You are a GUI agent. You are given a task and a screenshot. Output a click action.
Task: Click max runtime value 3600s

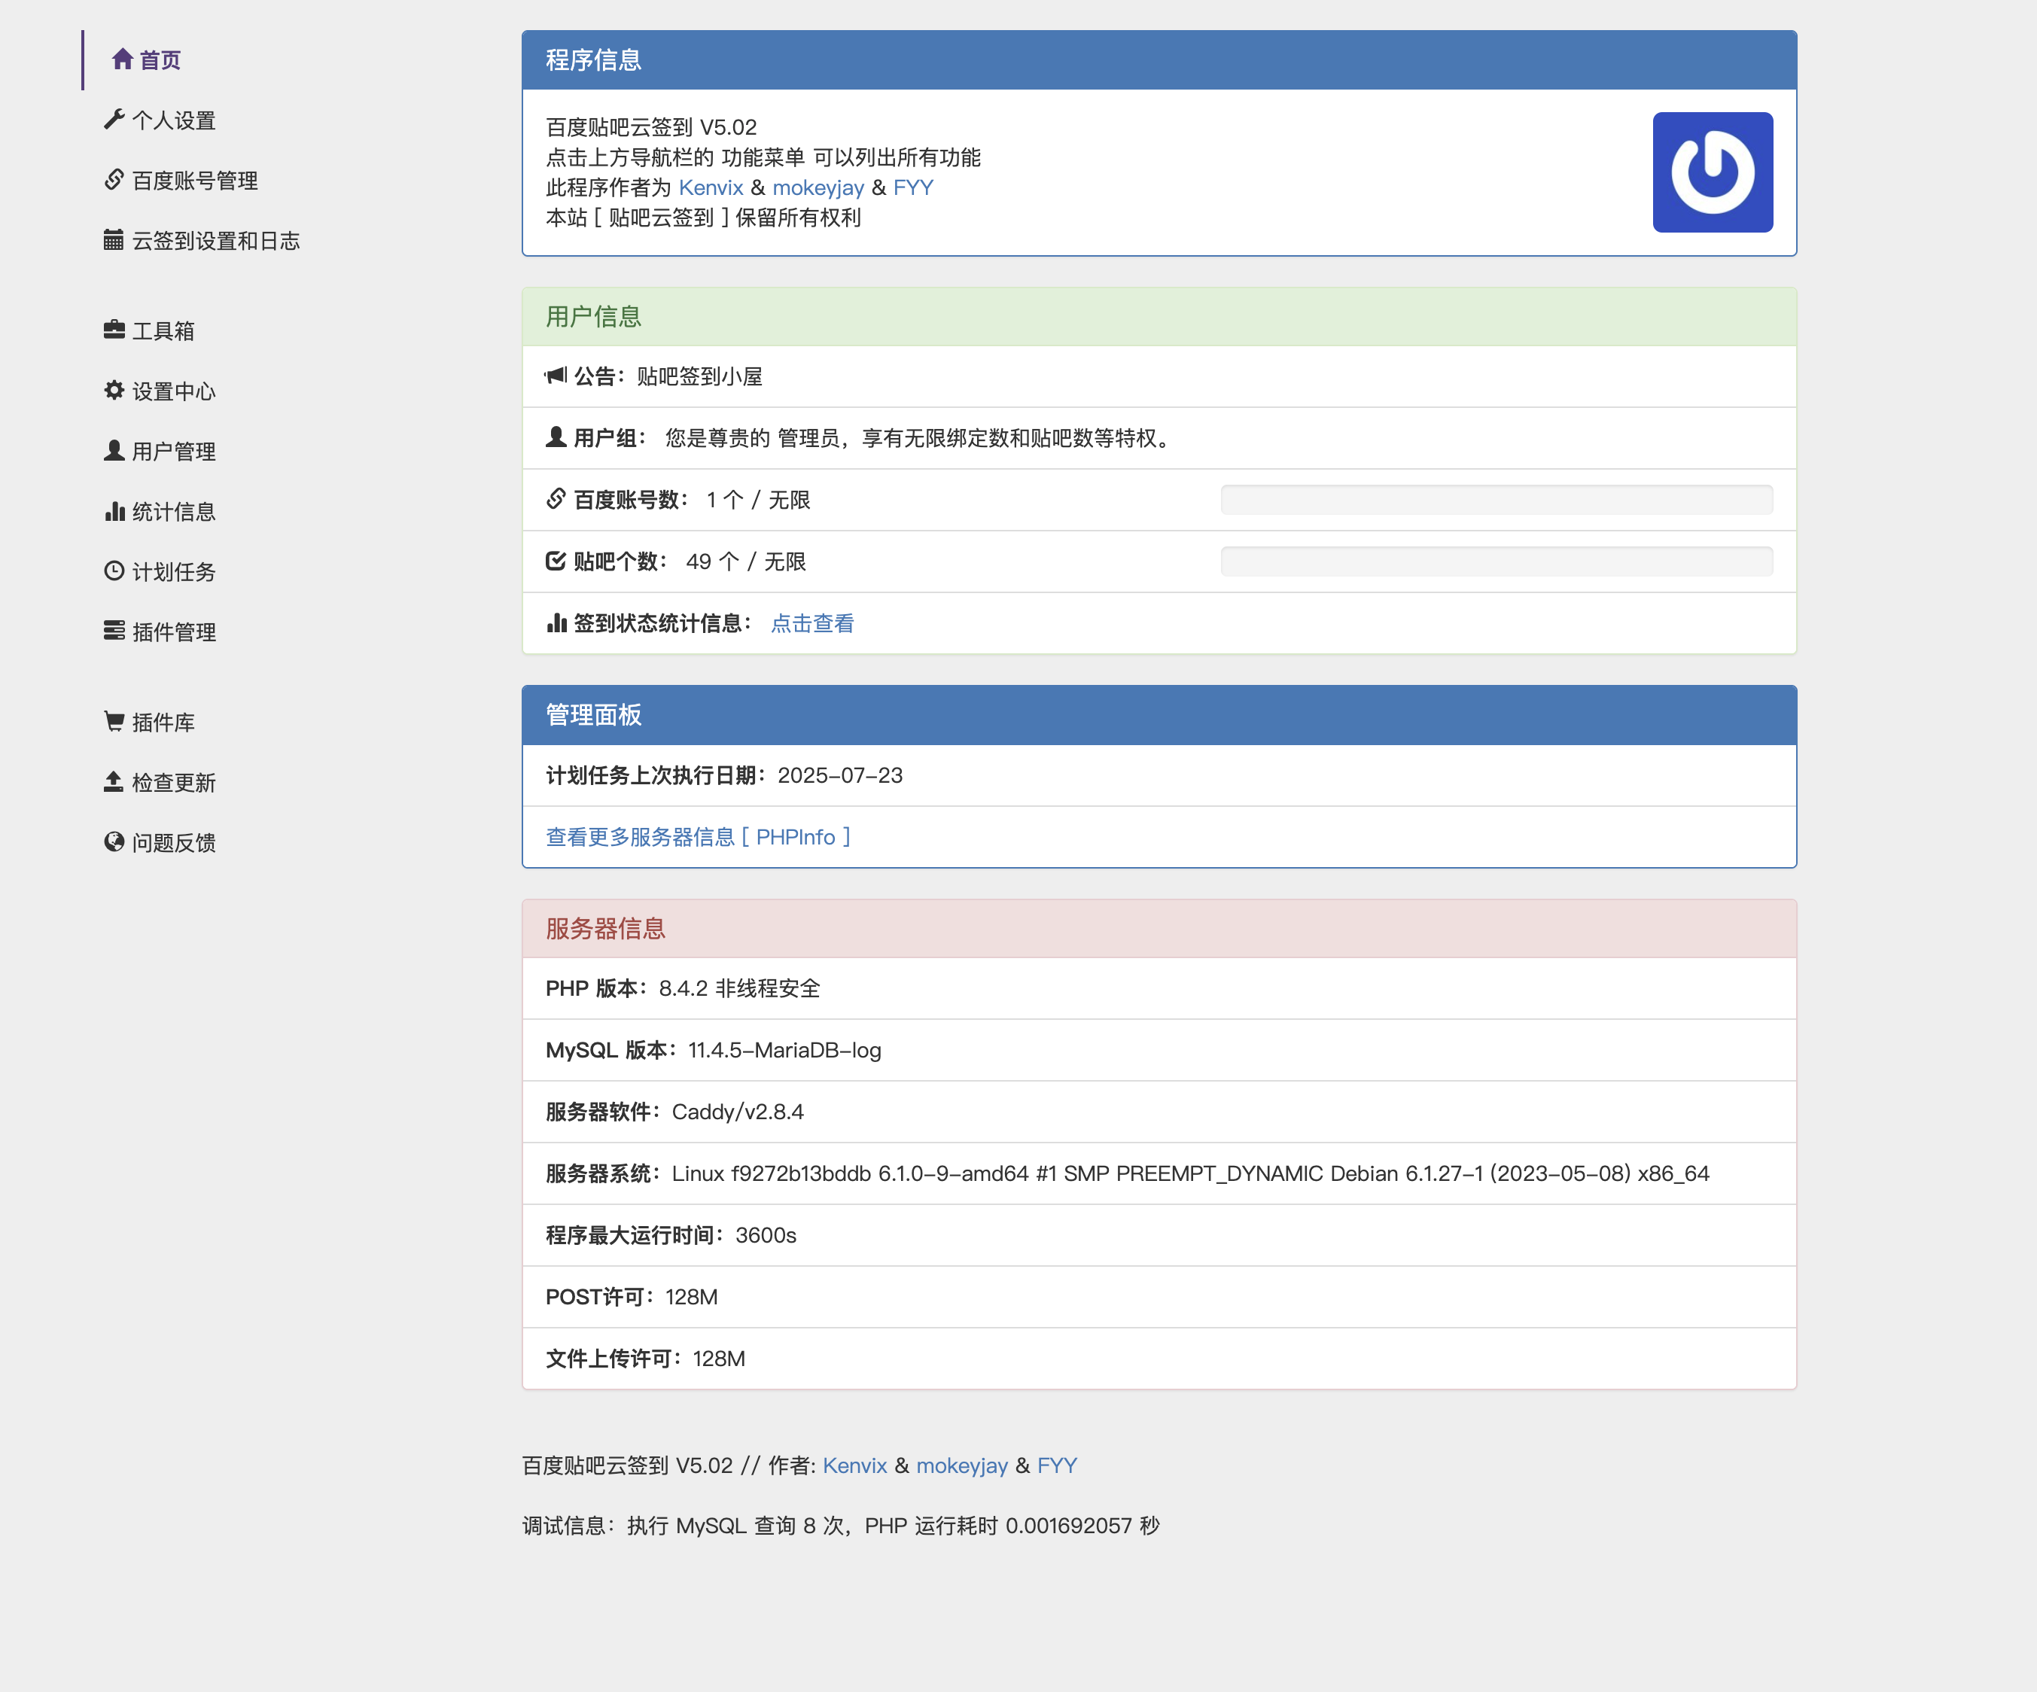click(x=766, y=1235)
